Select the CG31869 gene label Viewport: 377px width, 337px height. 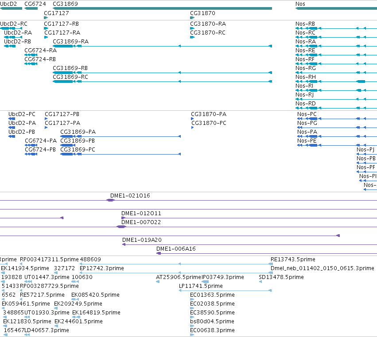click(65, 4)
